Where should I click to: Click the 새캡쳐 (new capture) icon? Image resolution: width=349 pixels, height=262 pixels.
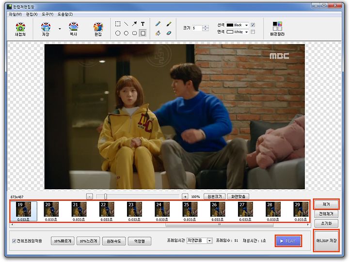[20, 29]
